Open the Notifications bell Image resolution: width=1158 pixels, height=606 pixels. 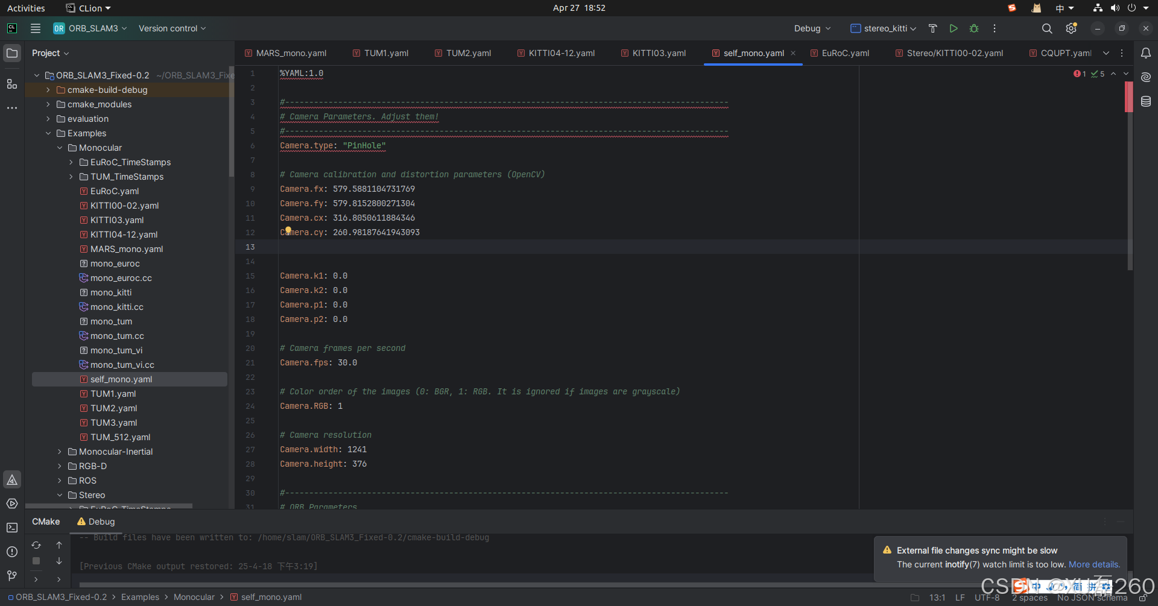pos(1146,53)
